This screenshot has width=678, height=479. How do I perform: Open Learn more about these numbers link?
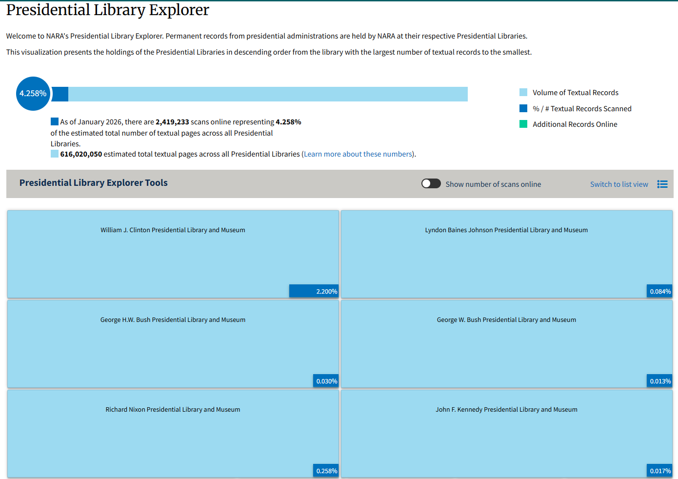(x=358, y=154)
